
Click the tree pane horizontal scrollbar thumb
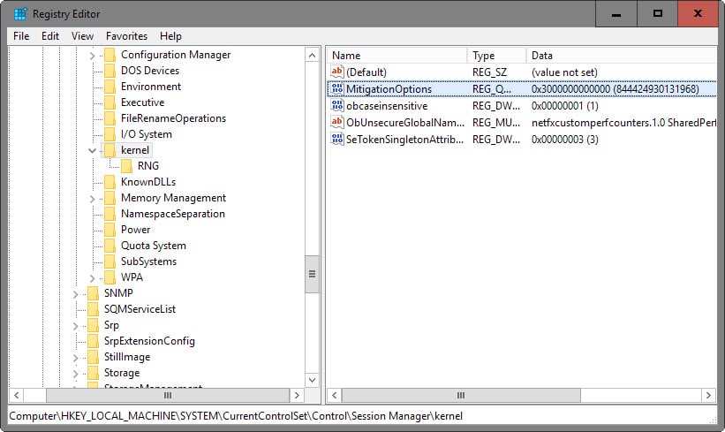(168, 396)
